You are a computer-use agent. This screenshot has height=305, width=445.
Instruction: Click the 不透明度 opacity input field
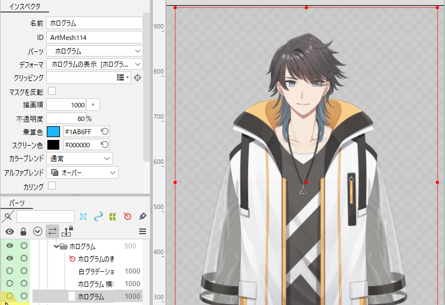(x=66, y=119)
